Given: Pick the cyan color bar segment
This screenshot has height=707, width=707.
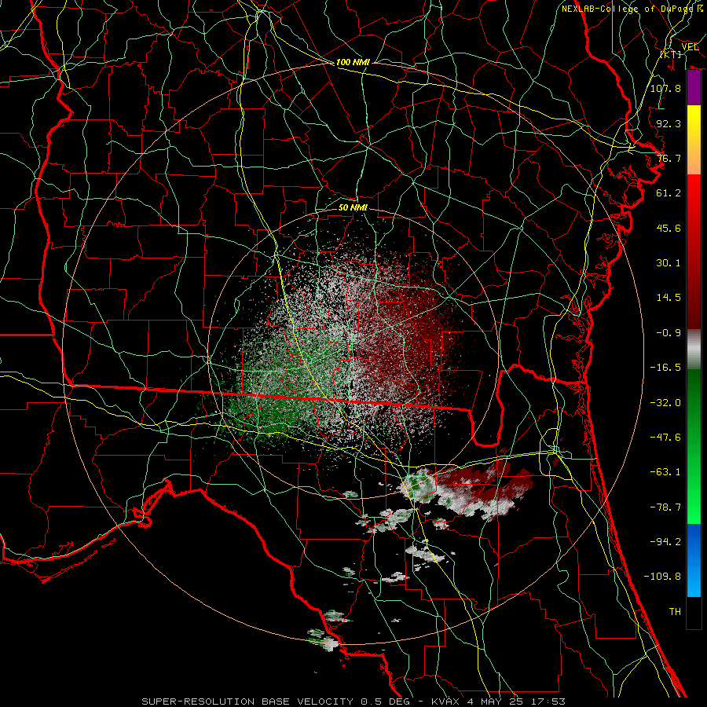Looking at the screenshot, I should click(694, 577).
